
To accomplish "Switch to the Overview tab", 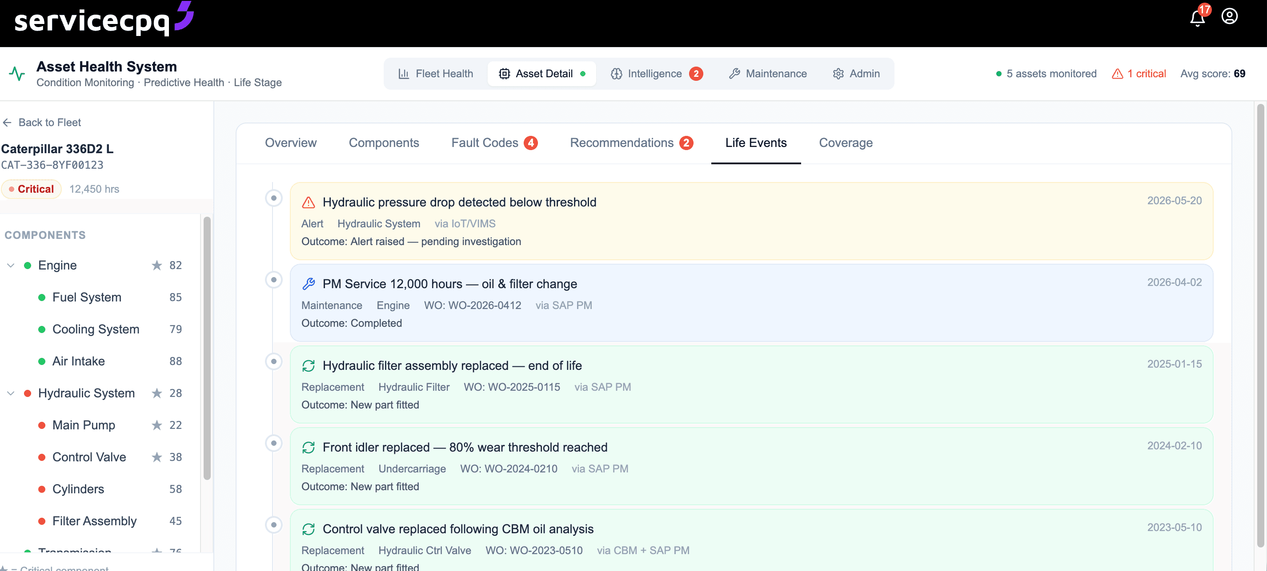I will (291, 143).
